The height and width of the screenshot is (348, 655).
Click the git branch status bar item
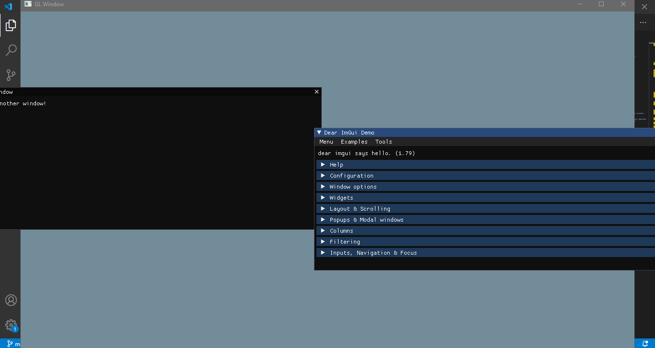tap(14, 343)
